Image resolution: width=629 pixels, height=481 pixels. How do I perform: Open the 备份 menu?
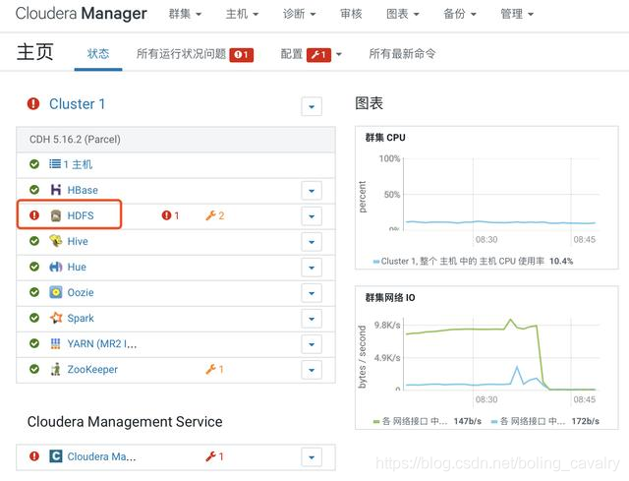460,14
